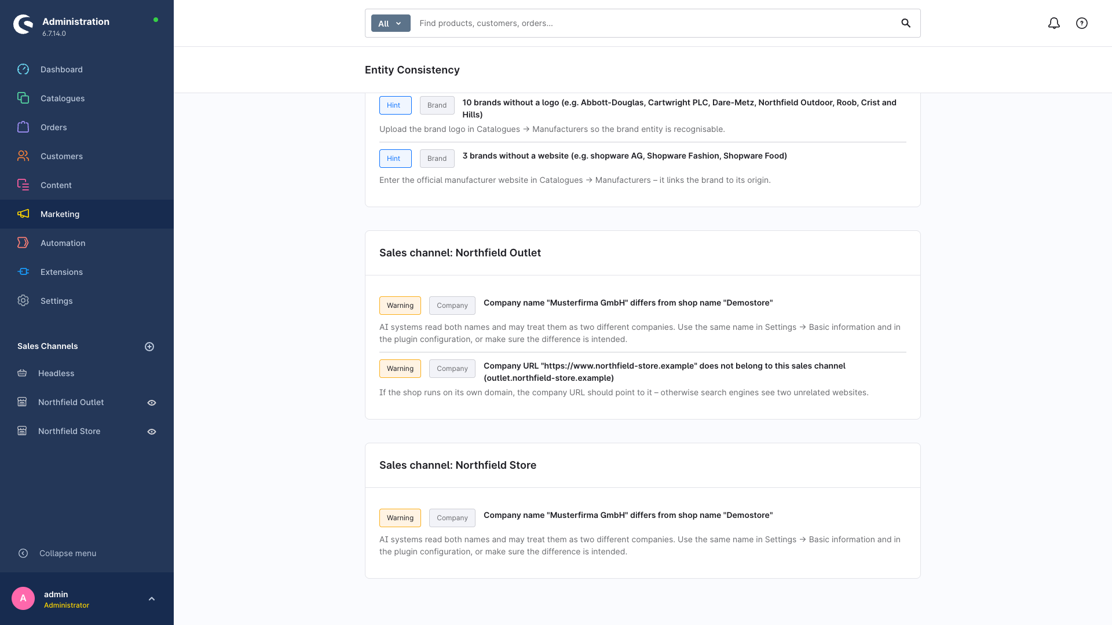Click Company tag in Northfield Store section
Image resolution: width=1112 pixels, height=625 pixels.
pyautogui.click(x=452, y=518)
